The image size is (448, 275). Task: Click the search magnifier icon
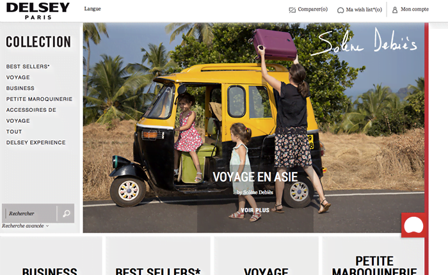[x=67, y=214]
